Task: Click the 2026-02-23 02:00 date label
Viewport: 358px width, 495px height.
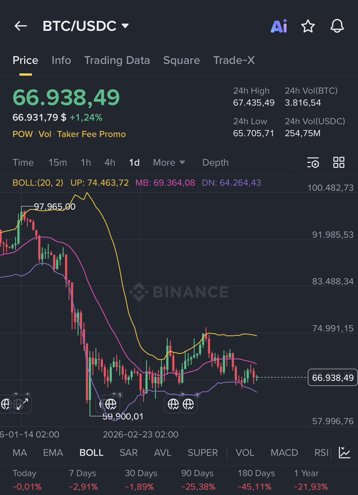Action: pyautogui.click(x=141, y=435)
